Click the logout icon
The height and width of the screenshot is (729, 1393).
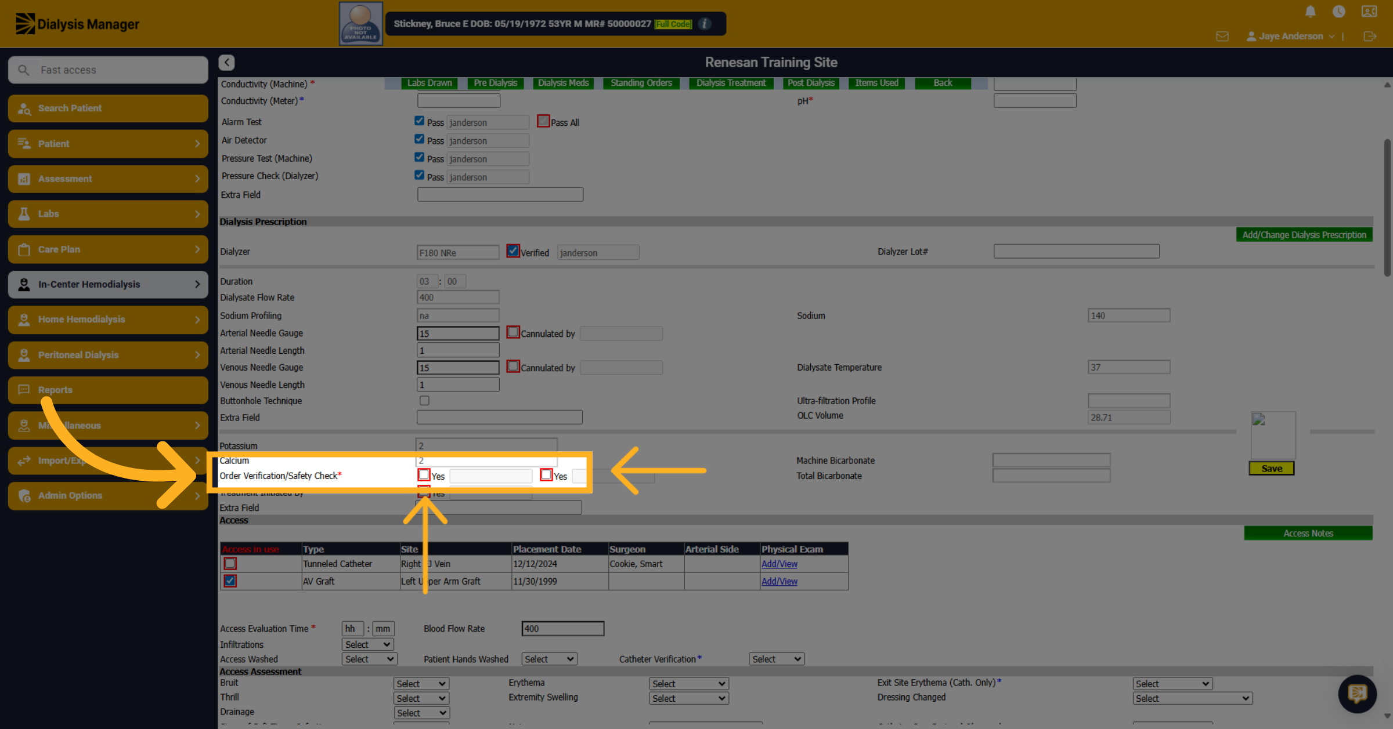[x=1370, y=37]
